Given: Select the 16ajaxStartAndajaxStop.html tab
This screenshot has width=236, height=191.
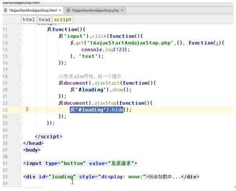Looking at the screenshot, I should (33, 10).
